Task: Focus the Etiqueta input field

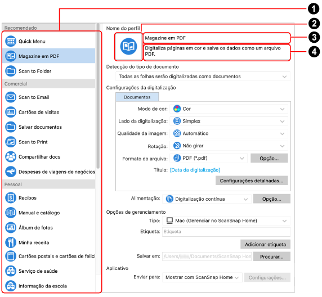Action: [226, 232]
